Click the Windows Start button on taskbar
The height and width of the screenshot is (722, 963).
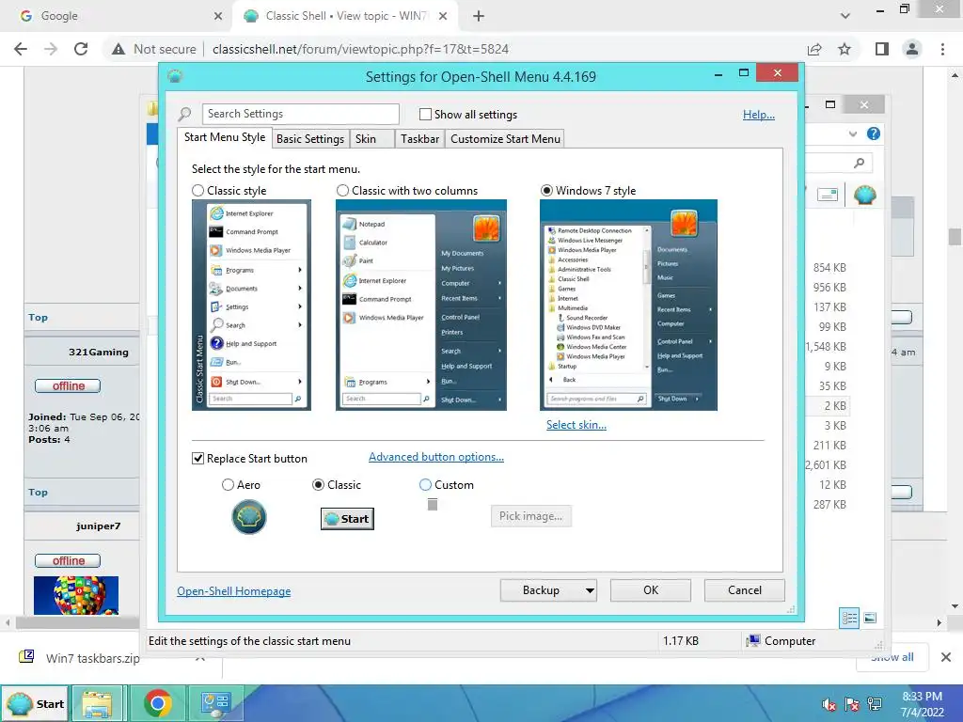point(36,703)
